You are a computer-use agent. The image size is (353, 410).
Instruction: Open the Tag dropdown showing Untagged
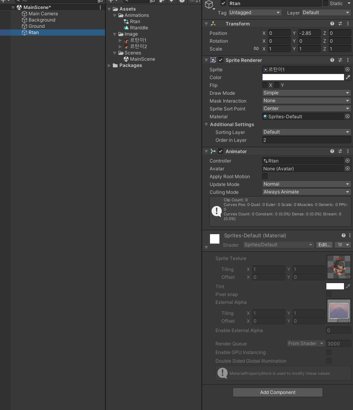(x=255, y=13)
